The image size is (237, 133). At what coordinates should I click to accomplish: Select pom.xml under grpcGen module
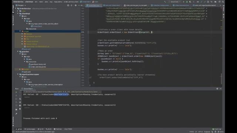tap(27, 72)
